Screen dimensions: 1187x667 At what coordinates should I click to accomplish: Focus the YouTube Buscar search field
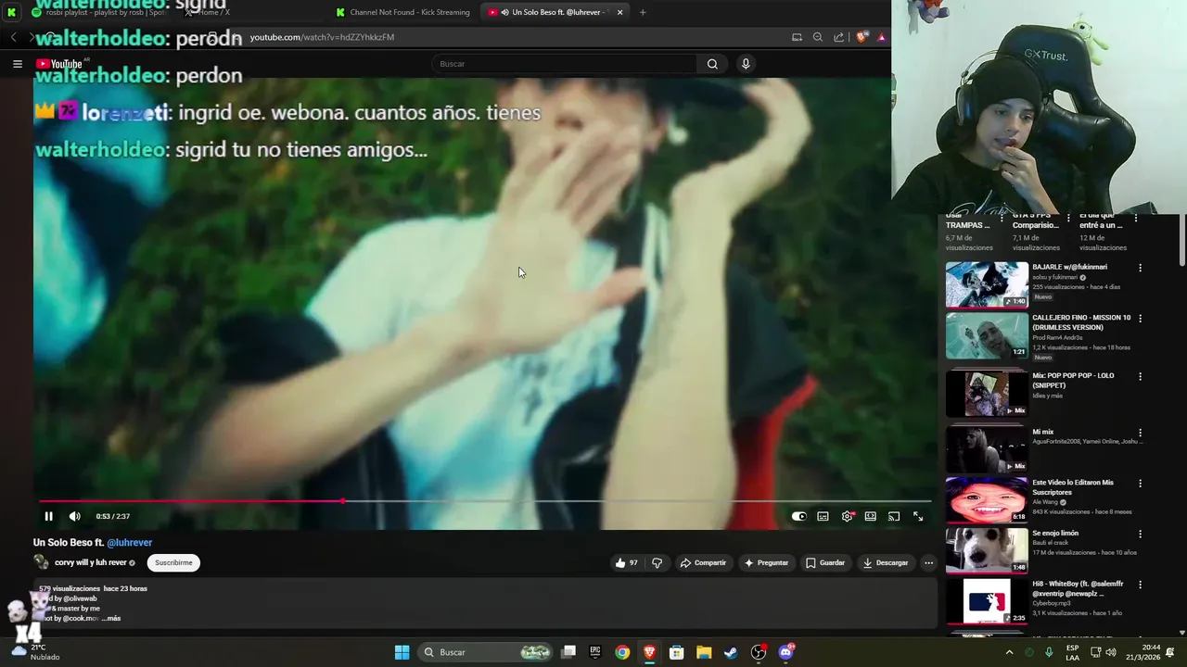[564, 64]
